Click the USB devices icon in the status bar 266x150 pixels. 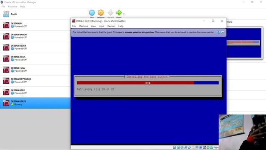click(190, 147)
